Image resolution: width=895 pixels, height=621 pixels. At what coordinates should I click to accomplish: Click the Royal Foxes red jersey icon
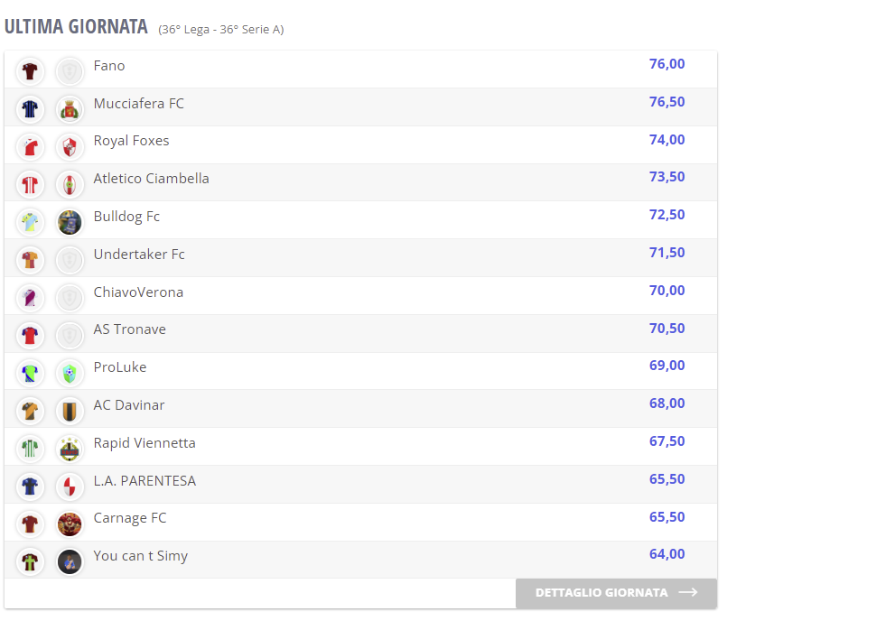pyautogui.click(x=30, y=147)
